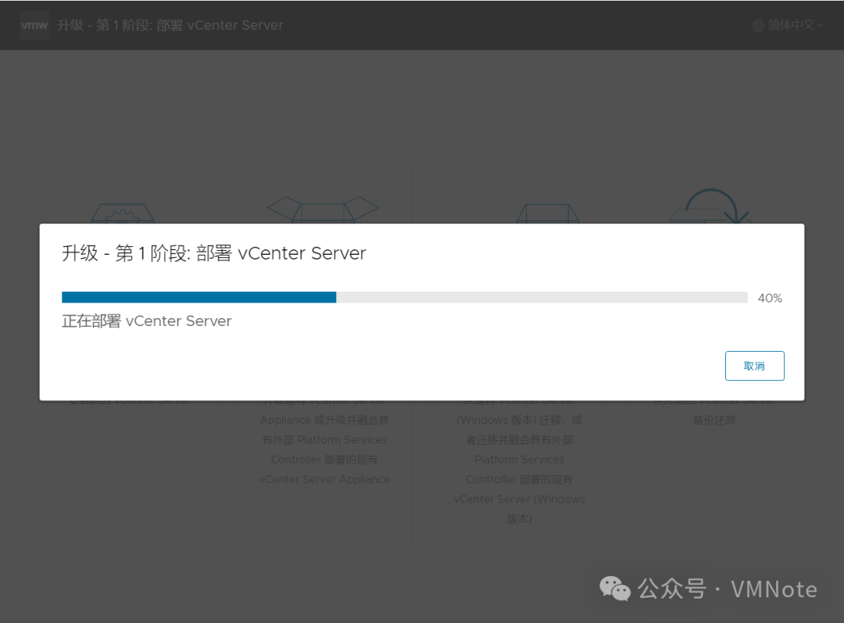The width and height of the screenshot is (844, 623).
Task: Click the 取消 cancel button
Action: (754, 366)
